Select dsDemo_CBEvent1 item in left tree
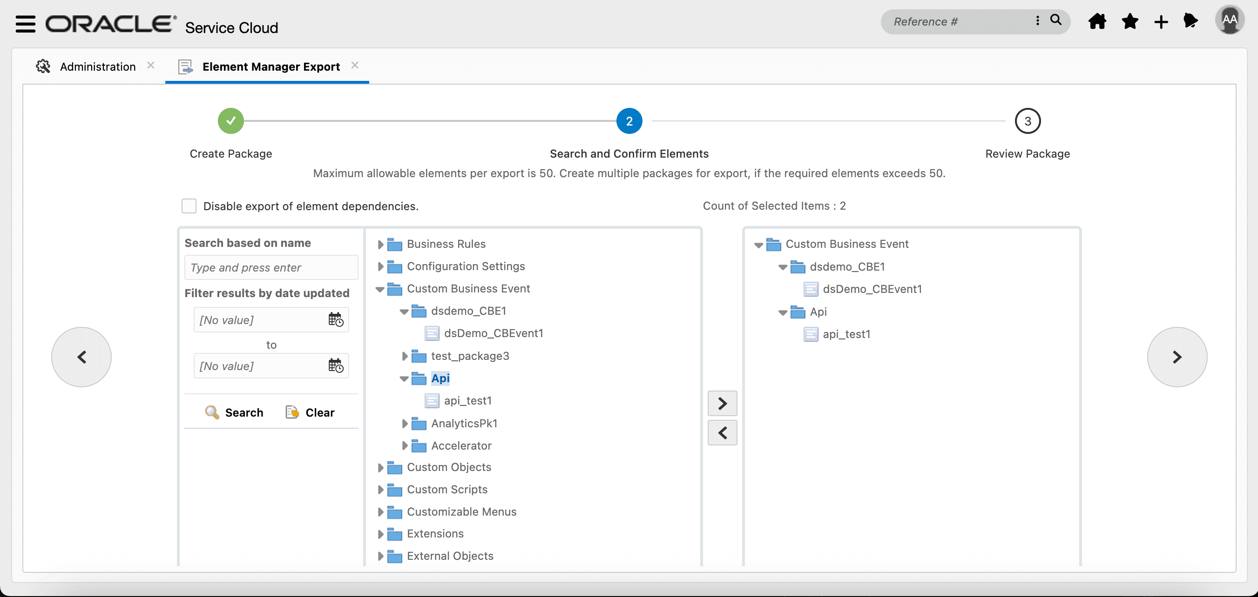1258x597 pixels. point(493,334)
